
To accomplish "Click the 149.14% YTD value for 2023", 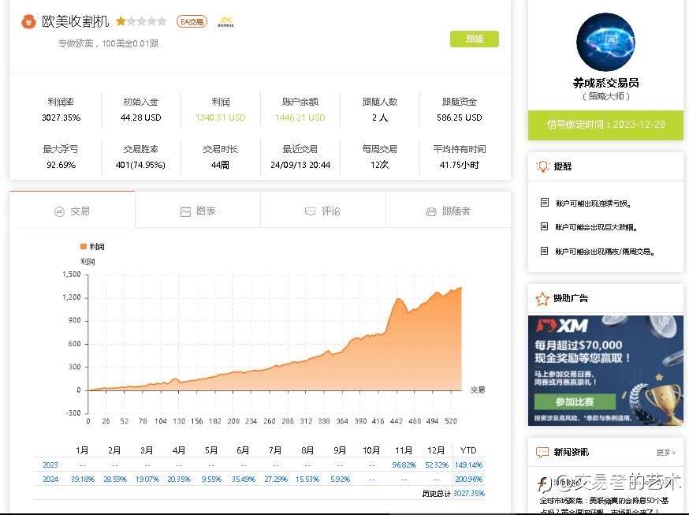I will pos(468,465).
